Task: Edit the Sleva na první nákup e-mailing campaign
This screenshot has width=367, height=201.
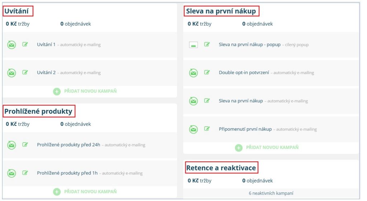Action: tap(207, 101)
